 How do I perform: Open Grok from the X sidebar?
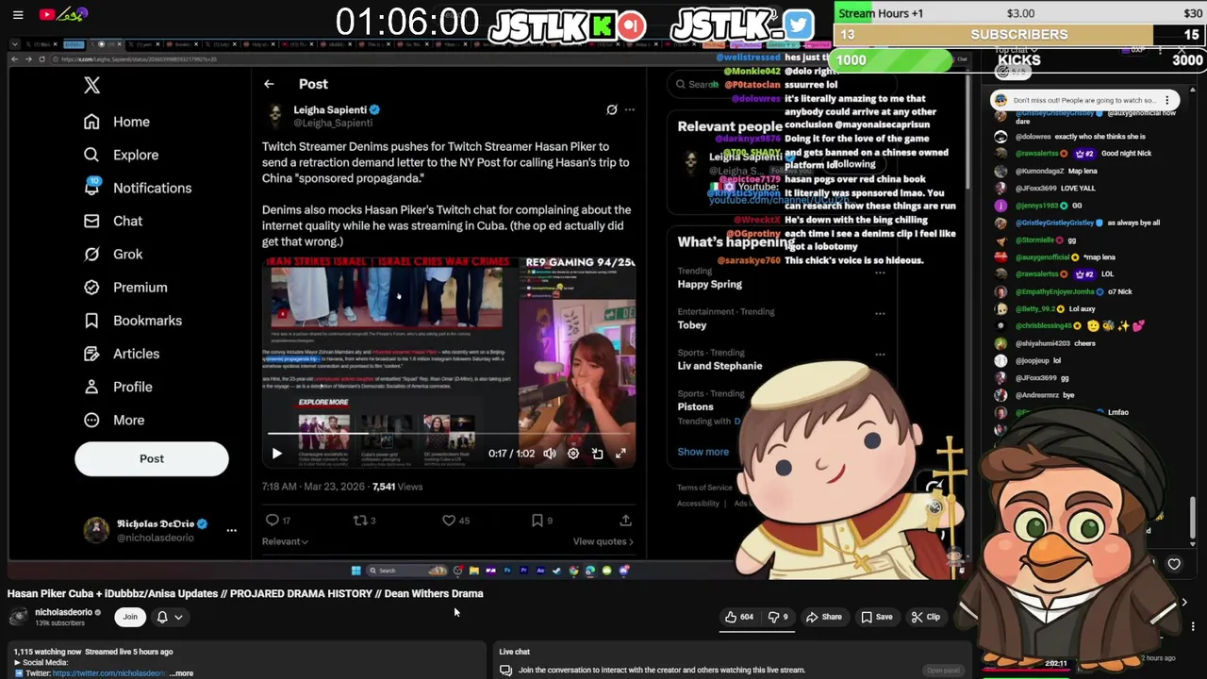[x=113, y=254]
